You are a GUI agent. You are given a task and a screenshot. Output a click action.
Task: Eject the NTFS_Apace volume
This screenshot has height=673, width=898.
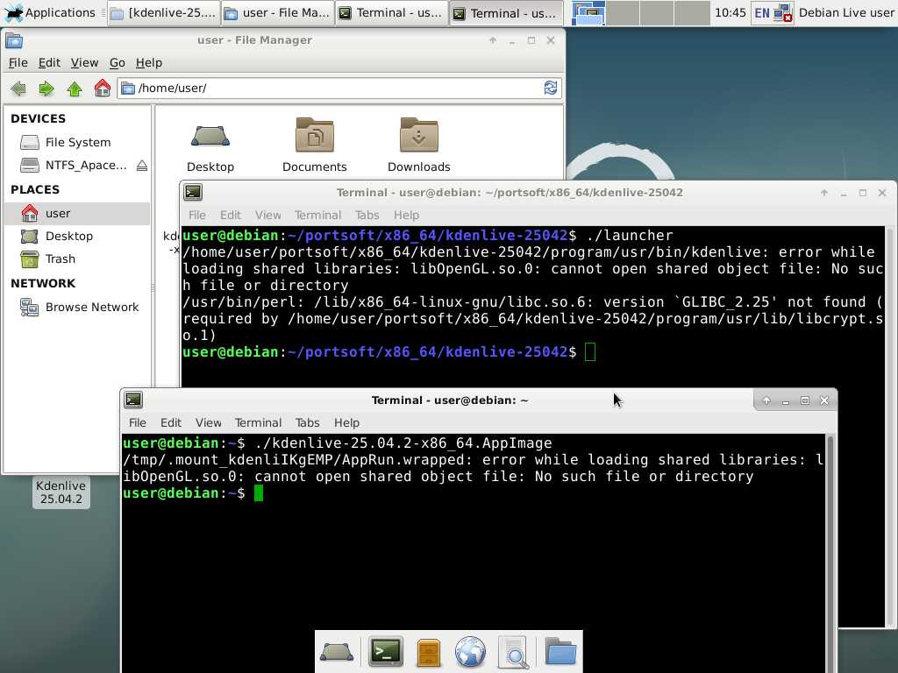142,166
